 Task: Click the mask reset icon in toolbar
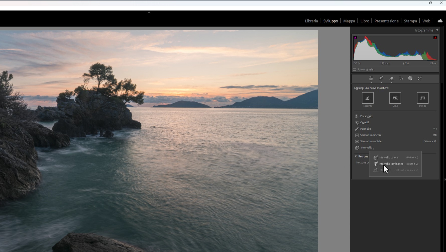420,78
